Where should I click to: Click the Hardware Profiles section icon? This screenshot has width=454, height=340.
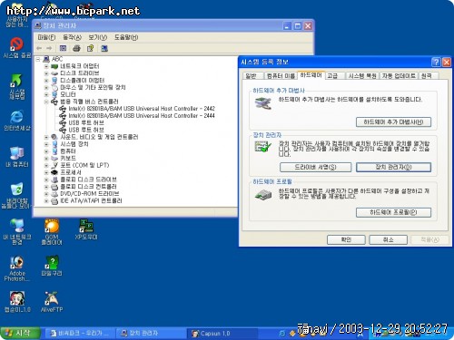[x=263, y=195]
